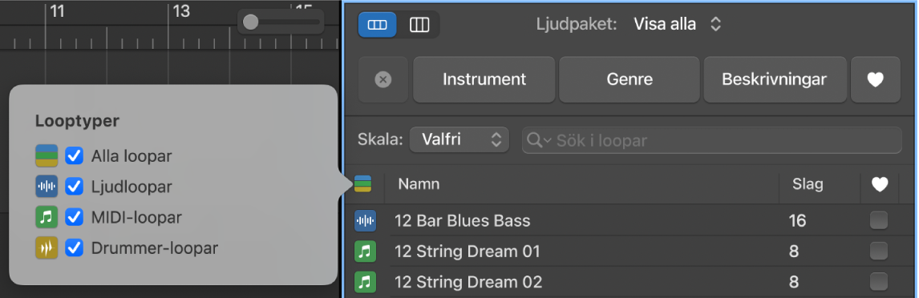Click MIDI loop icon for 12 String Dream 02

tap(365, 282)
